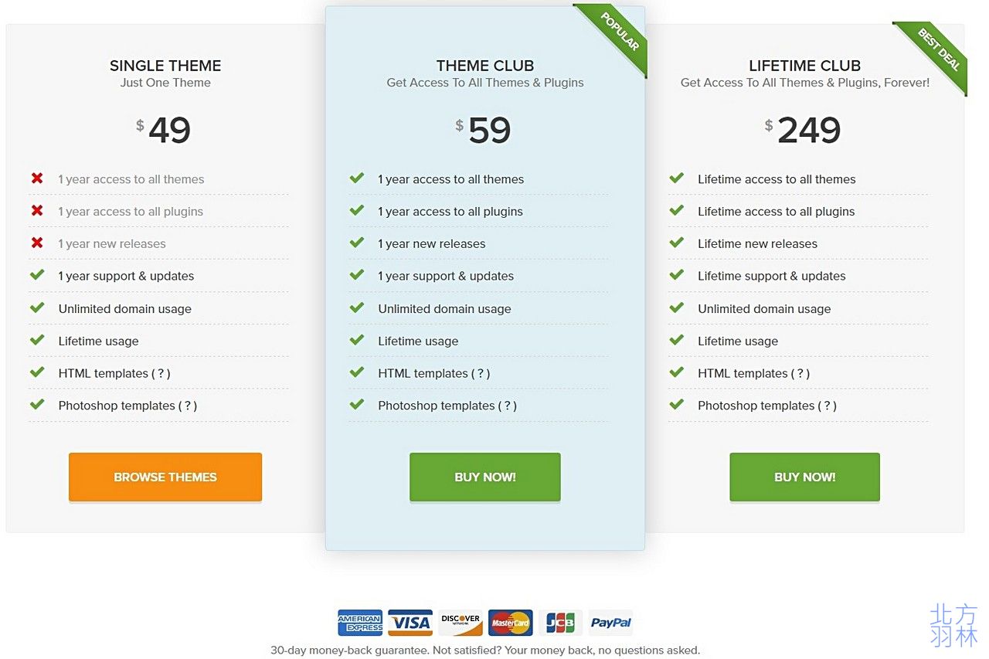This screenshot has height=659, width=989.
Task: Click the JCB card icon
Action: click(560, 623)
